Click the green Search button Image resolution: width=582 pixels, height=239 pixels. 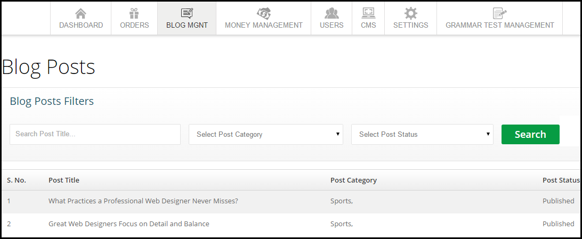pos(530,134)
